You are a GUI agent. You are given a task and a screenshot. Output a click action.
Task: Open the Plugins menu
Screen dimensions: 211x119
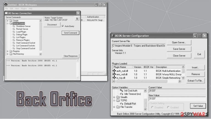click(24, 9)
